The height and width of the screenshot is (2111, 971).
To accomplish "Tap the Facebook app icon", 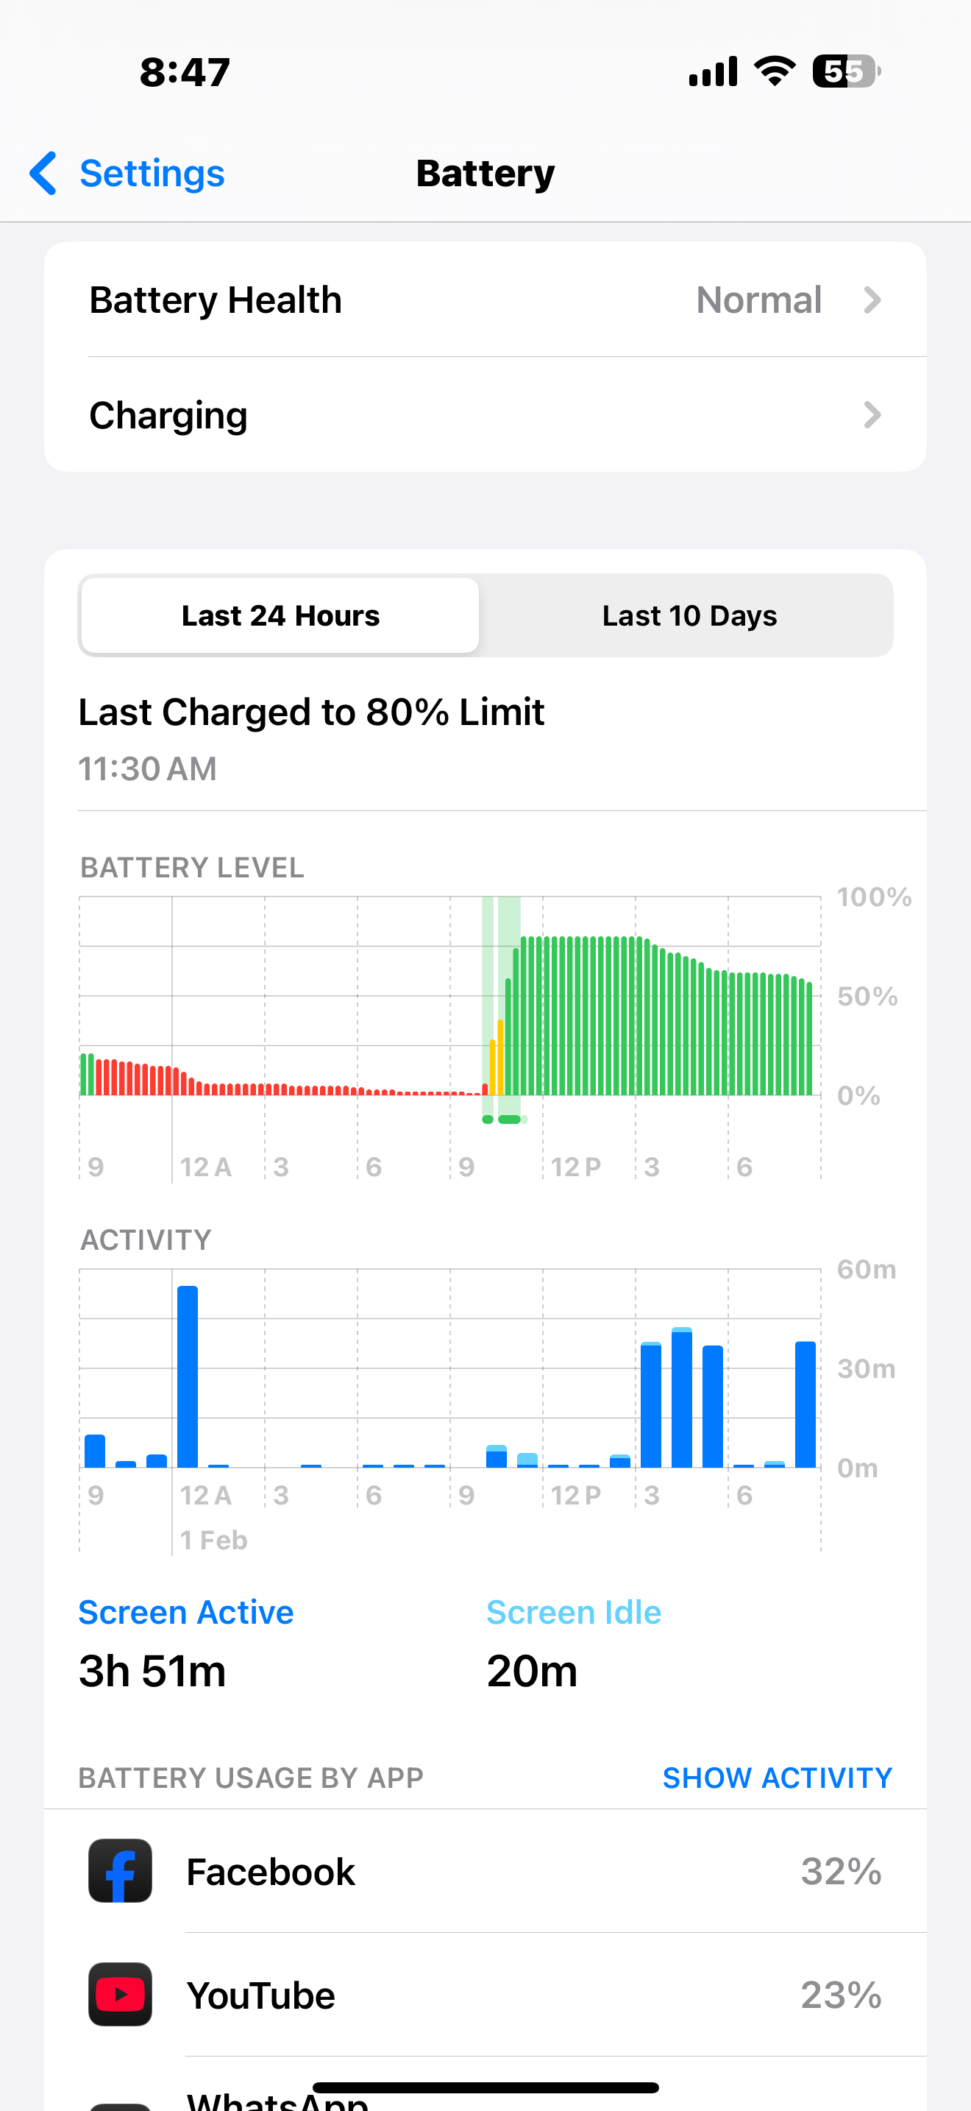I will pyautogui.click(x=121, y=1871).
